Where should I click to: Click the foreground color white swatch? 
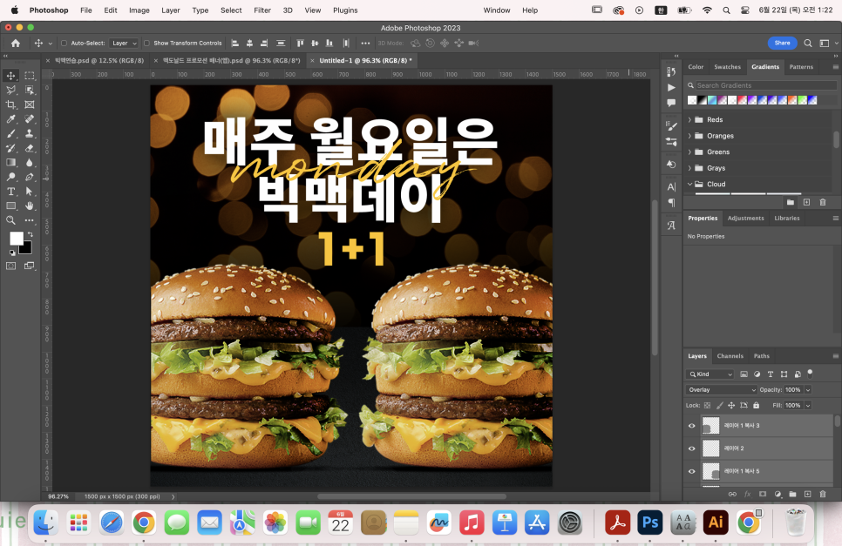click(16, 238)
